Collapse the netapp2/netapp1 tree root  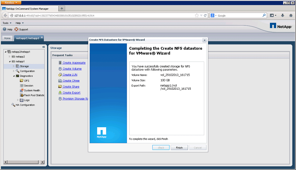(x=6, y=52)
